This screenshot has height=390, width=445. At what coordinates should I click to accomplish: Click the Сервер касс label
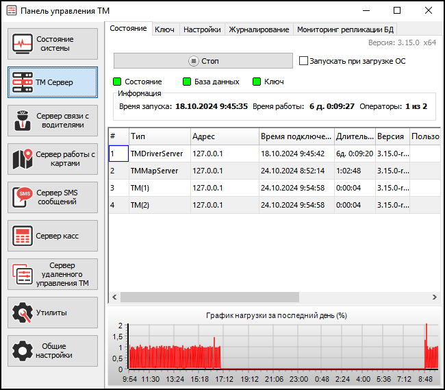click(x=57, y=236)
